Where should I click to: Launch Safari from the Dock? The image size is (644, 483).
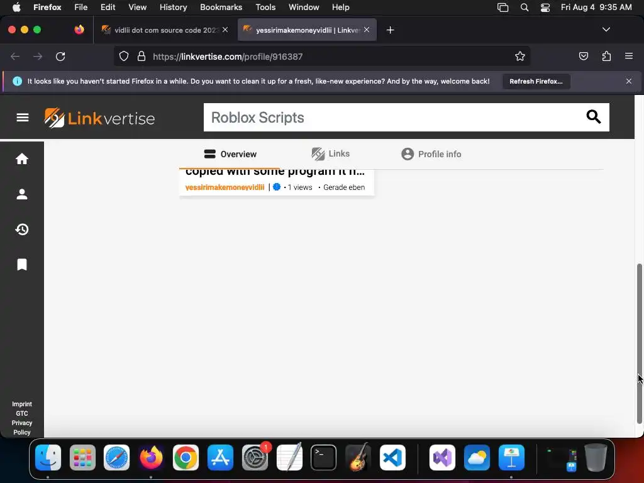pyautogui.click(x=116, y=457)
